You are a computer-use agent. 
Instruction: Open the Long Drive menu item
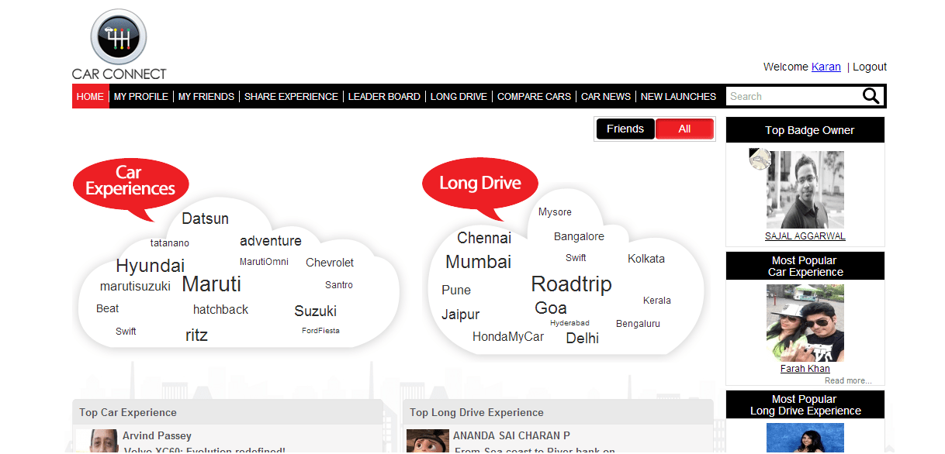point(459,97)
